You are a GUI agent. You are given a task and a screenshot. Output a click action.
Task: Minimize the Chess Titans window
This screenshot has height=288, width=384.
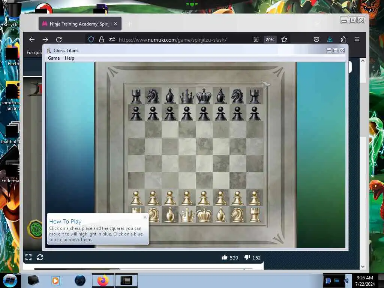(329, 51)
